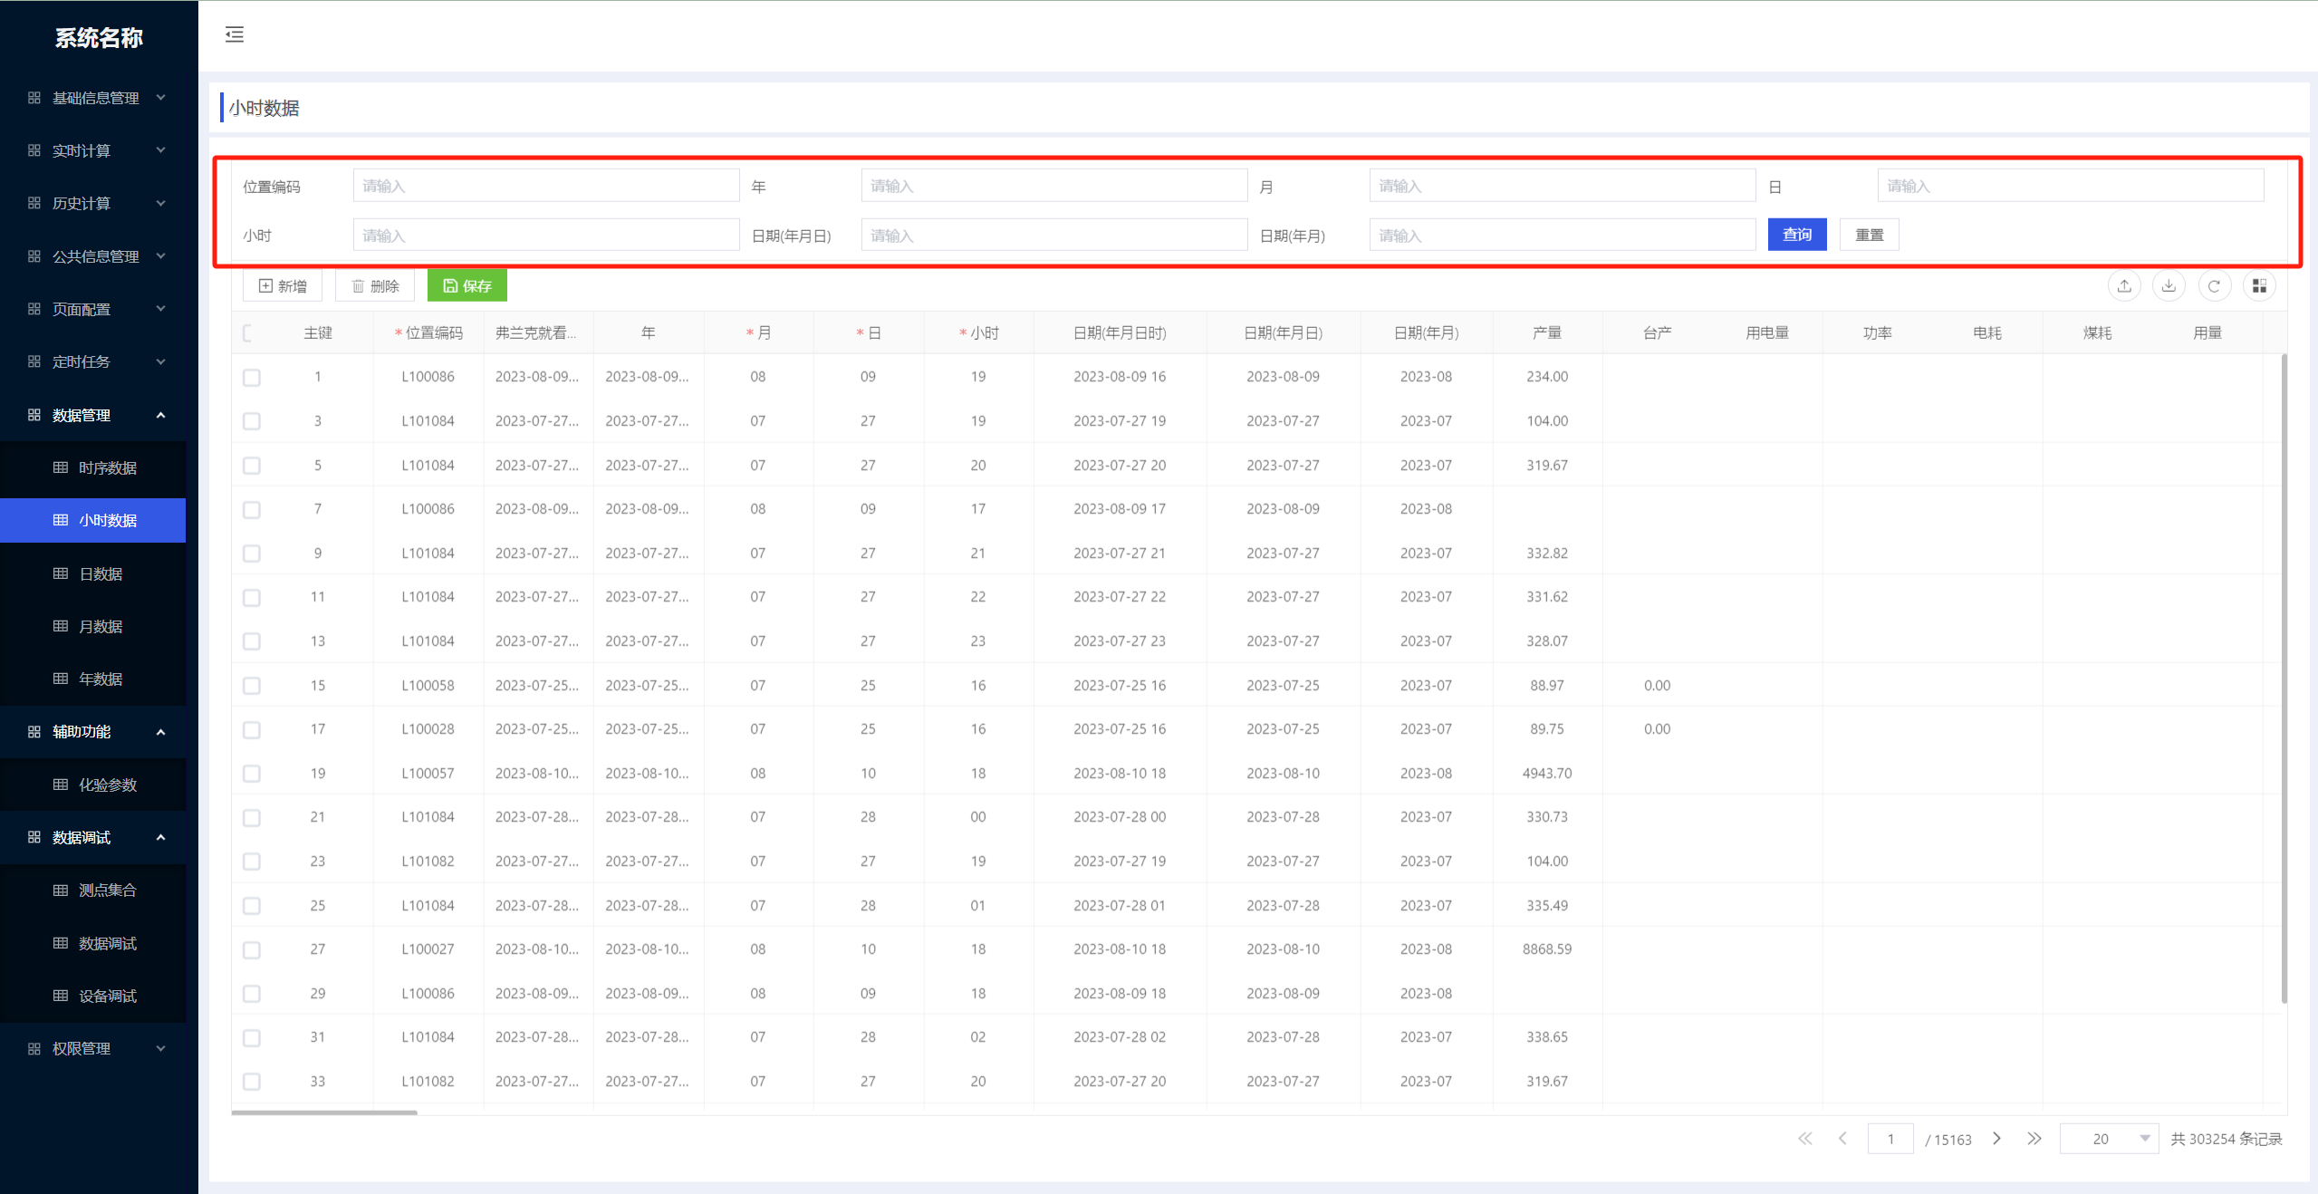
Task: Select the checkbox for 主键 7 row
Action: pyautogui.click(x=252, y=510)
